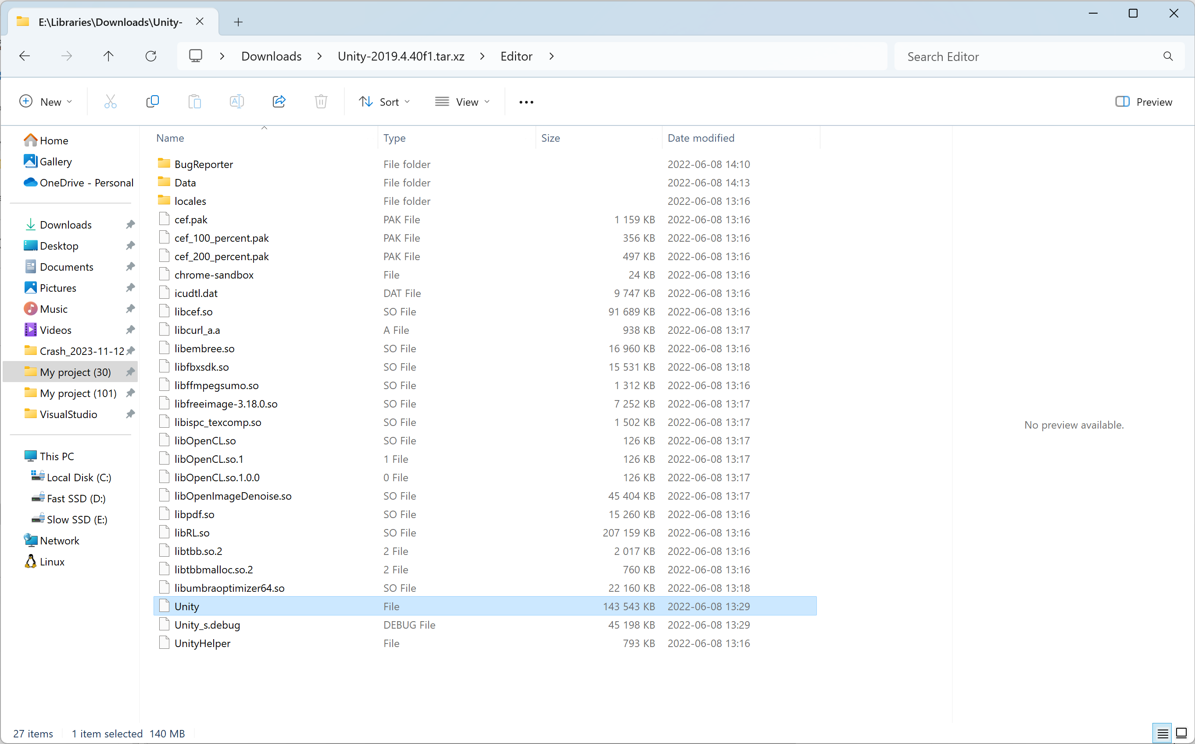
Task: Delete the selected Unity file
Action: pyautogui.click(x=320, y=101)
